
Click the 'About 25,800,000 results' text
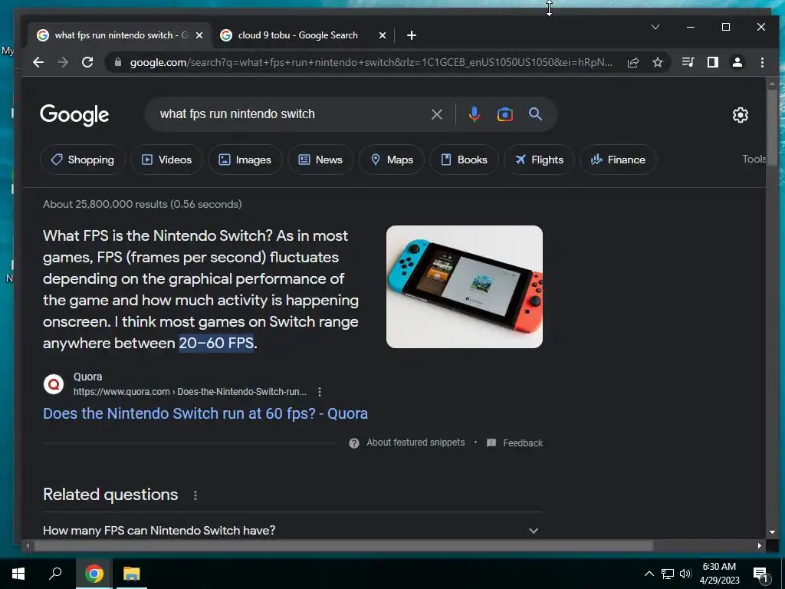point(142,204)
